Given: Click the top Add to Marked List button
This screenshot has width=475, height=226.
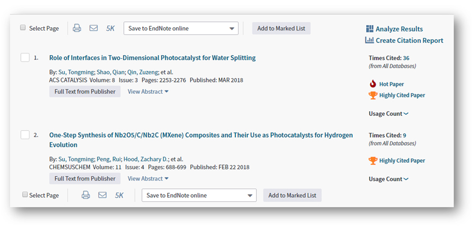Looking at the screenshot, I should pos(281,28).
